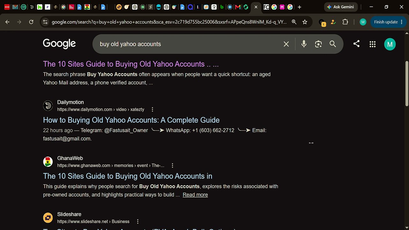Screen dimensions: 409x230
Task: Open the Extensions puzzle menu
Action: (345, 22)
